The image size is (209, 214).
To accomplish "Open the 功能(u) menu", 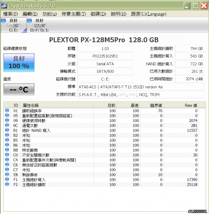I will click(49, 14).
